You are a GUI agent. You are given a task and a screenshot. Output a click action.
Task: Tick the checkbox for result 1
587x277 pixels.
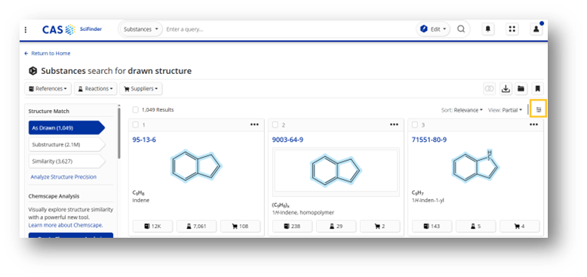136,125
